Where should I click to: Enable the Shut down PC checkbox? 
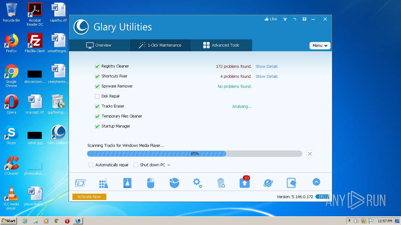tap(136, 165)
